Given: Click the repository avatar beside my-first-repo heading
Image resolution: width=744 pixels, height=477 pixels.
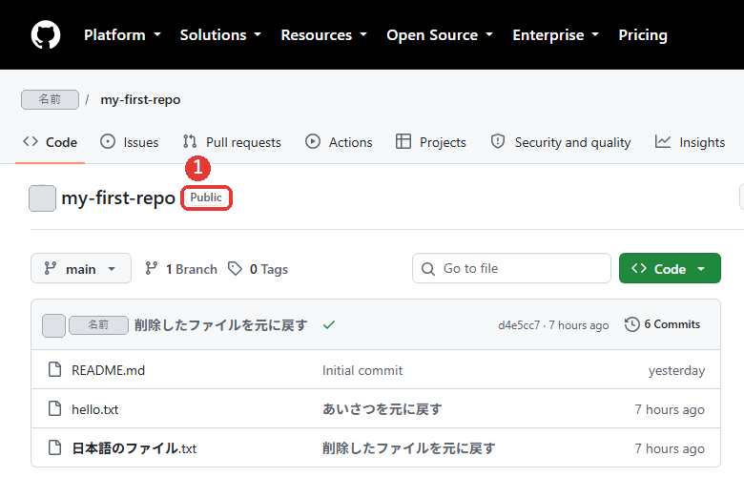Looking at the screenshot, I should pos(42,197).
